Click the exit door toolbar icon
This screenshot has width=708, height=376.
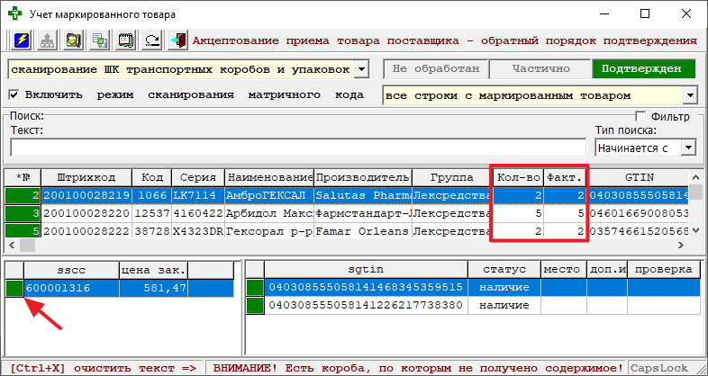(179, 40)
